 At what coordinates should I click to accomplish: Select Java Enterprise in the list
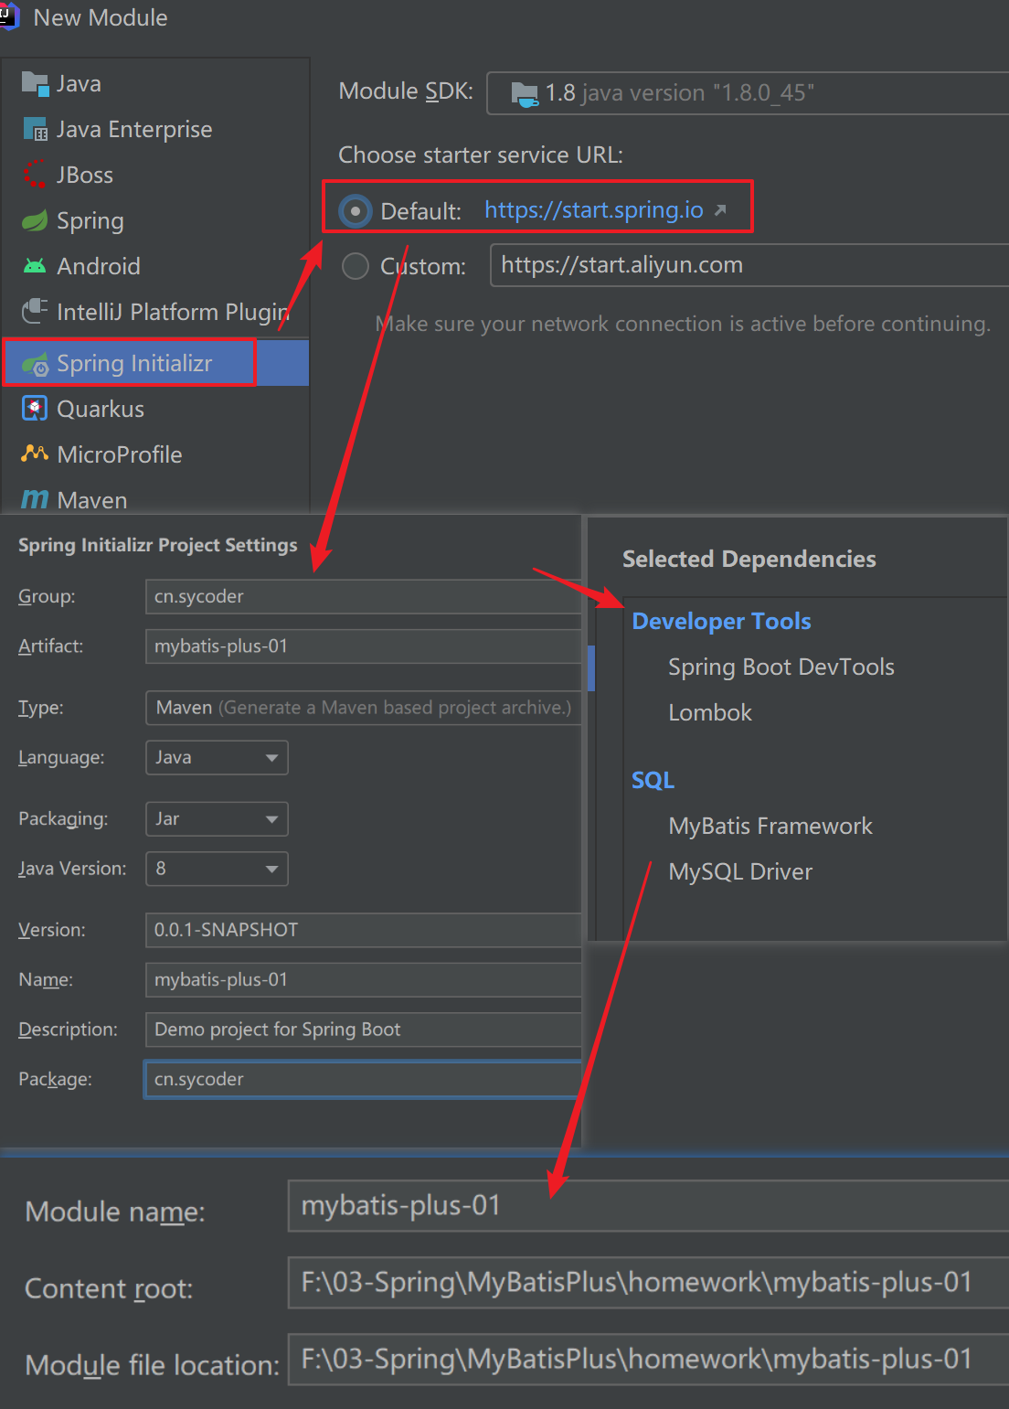pos(155,129)
